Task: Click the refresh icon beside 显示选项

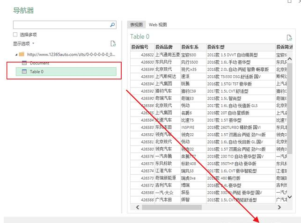Action: pos(112,43)
